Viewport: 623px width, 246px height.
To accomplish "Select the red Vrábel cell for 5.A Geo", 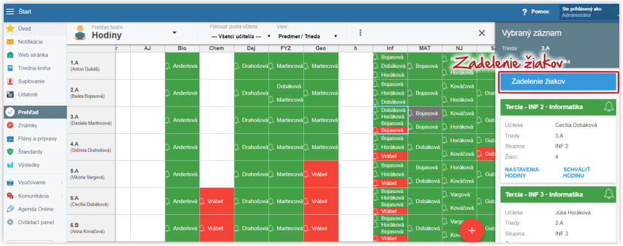I will click(x=321, y=174).
